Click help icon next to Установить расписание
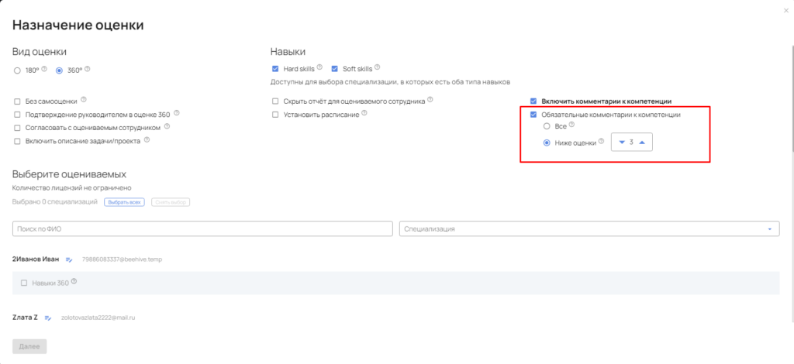794x364 pixels. (364, 113)
